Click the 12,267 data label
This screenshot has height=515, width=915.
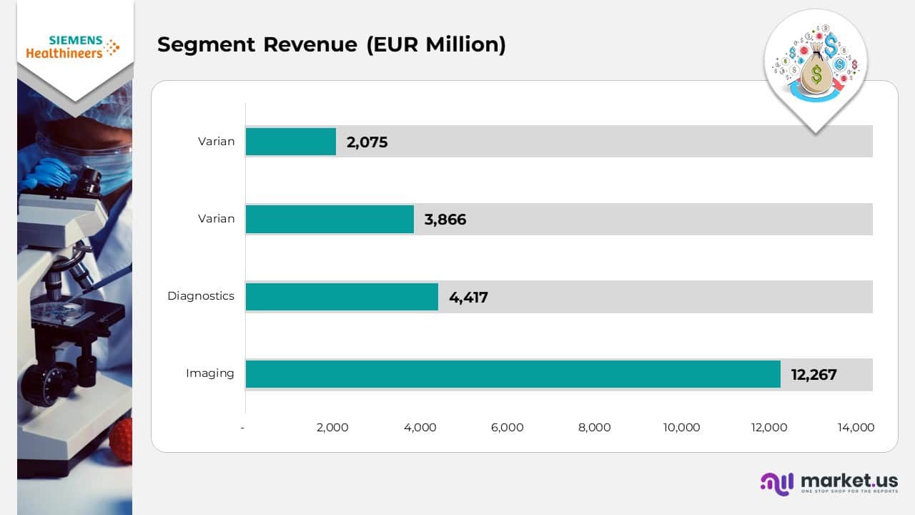point(813,374)
